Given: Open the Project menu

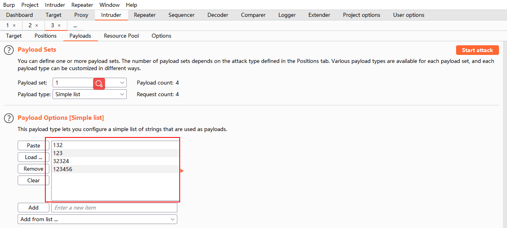Looking at the screenshot, I should click(x=30, y=5).
